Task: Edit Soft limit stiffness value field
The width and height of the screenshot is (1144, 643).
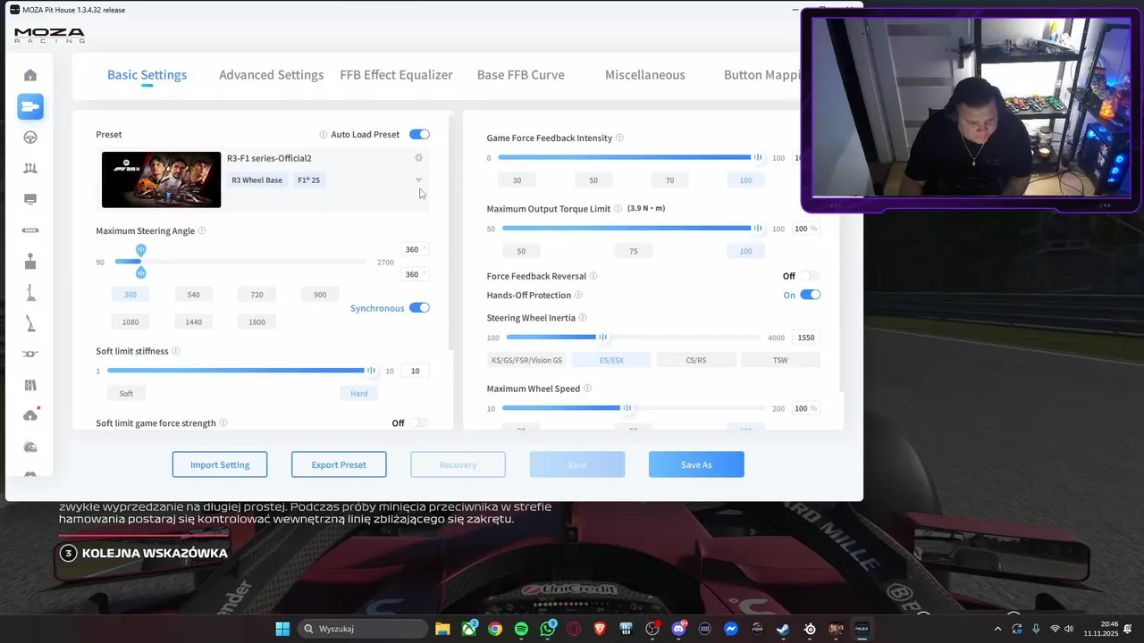Action: [415, 371]
